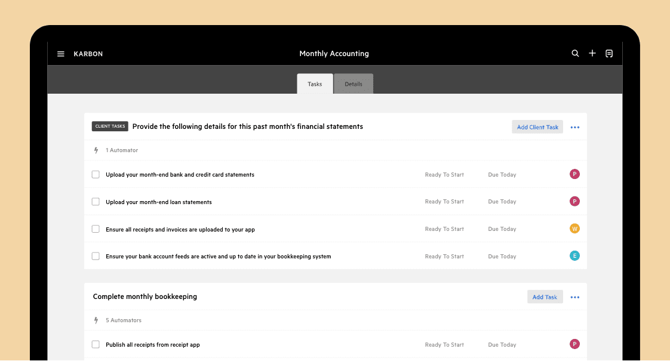
Task: Open the three-dot menu for Complete monthly bookkeeping
Action: pos(574,297)
